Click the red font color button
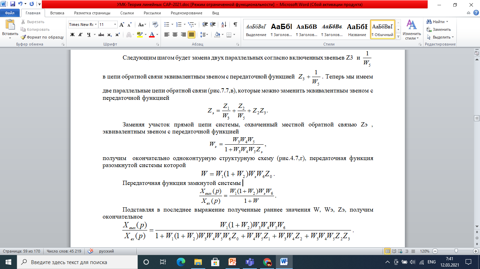This screenshot has height=269, width=480. coord(152,35)
